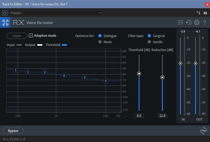Click the Reduction value field showing 12.0
Screen dimensions: 210x142
162,116
